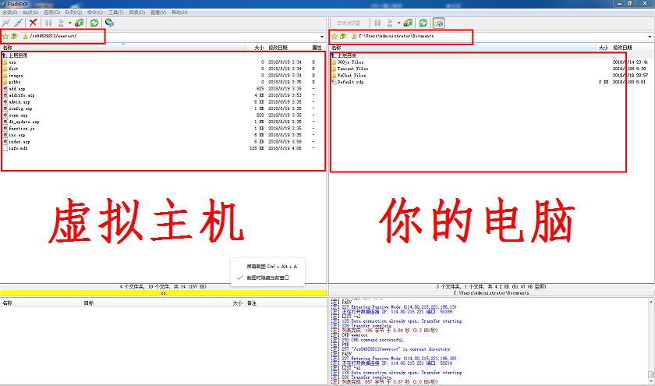Click the bookmark star beside the remote path

(x=5, y=36)
